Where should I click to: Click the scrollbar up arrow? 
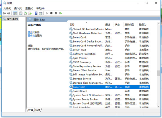158,24
